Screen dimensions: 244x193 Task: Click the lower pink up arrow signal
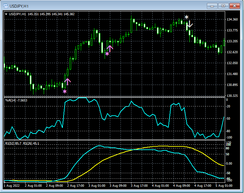point(68,81)
